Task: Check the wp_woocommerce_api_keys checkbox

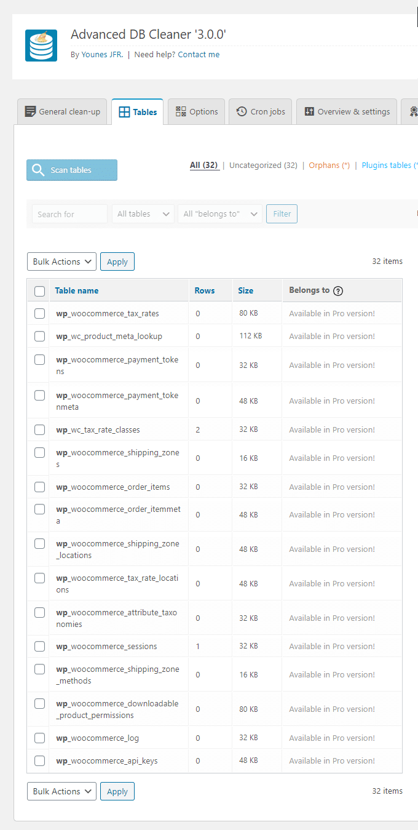Action: 40,760
